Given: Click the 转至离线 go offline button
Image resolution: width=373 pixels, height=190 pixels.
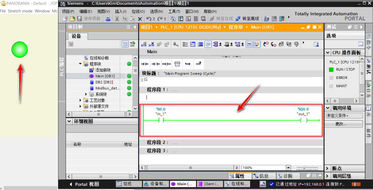Looking at the screenshot, I should pos(247,19).
